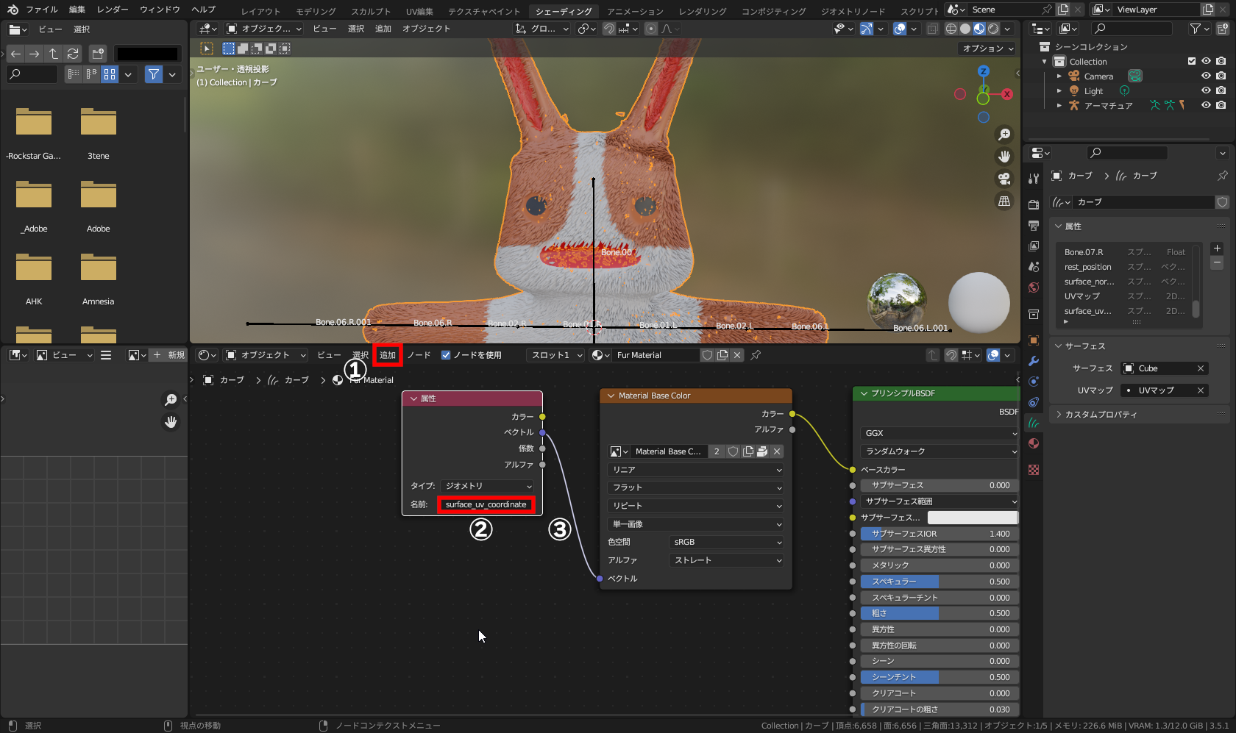Click the 名前 field with surface_uv_coordinate
Image resolution: width=1236 pixels, height=733 pixels.
tap(486, 504)
